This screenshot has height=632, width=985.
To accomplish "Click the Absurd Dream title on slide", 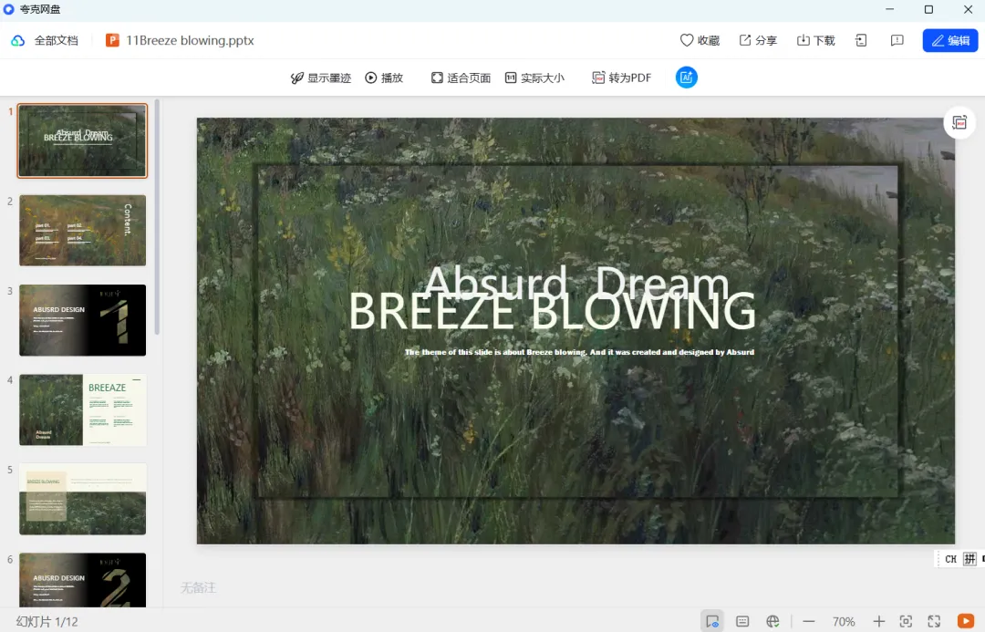I will [x=576, y=282].
